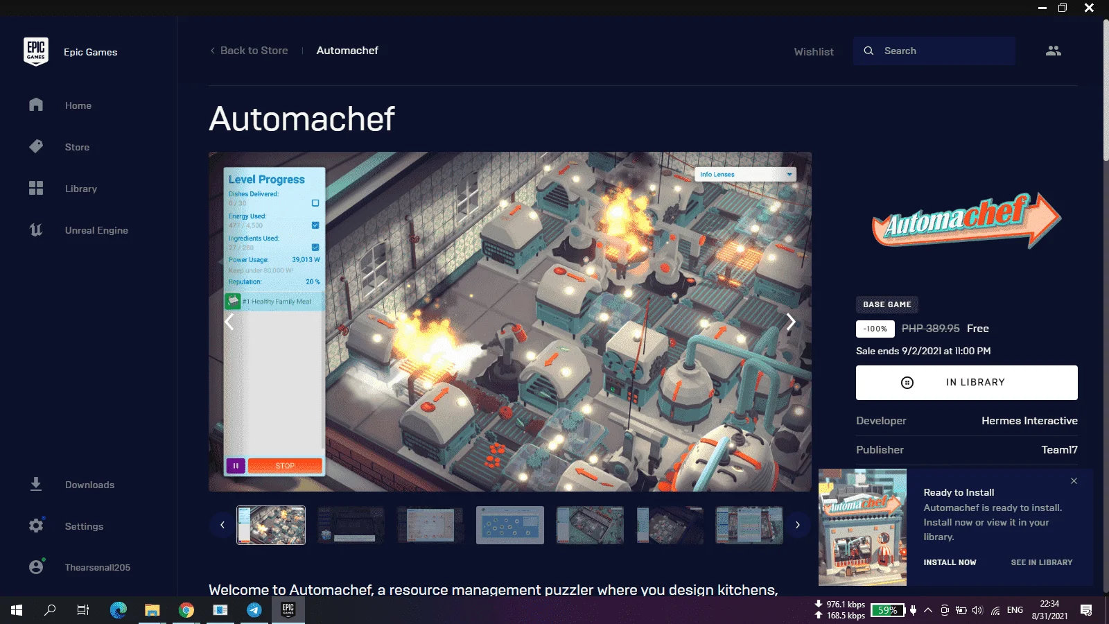Open the Store tag icon
Image resolution: width=1109 pixels, height=624 pixels.
[x=36, y=146]
